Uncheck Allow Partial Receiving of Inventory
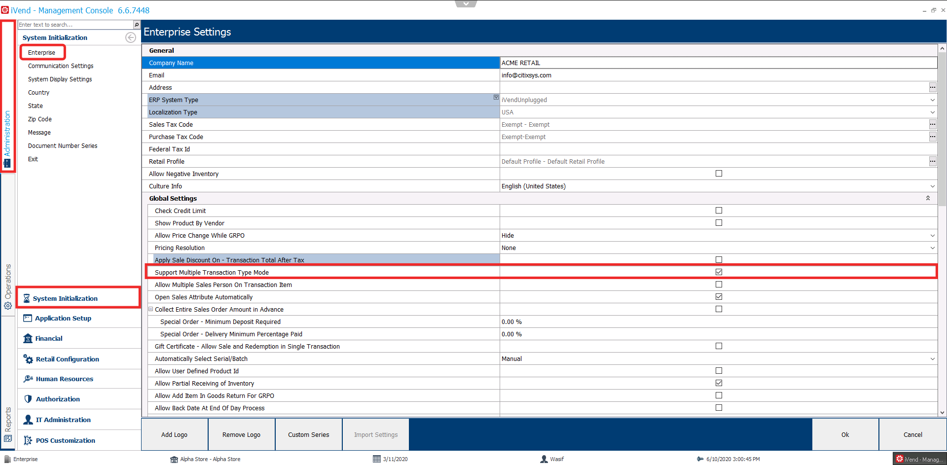 point(719,383)
